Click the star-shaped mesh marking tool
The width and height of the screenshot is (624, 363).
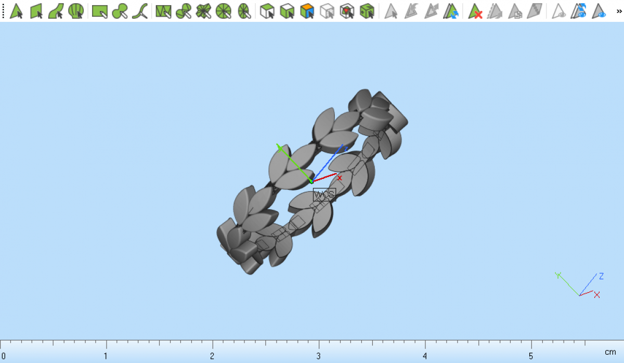[x=203, y=11]
